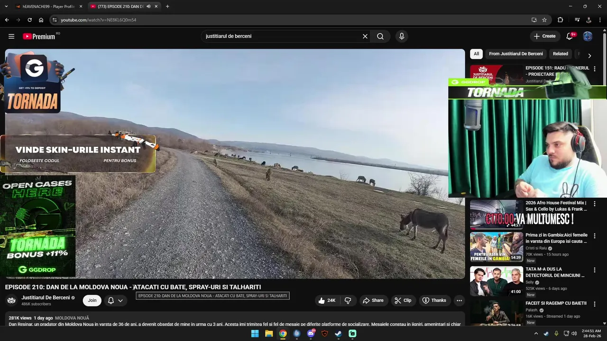Open the YouTube hamburger guide menu
This screenshot has width=607, height=341.
[11, 36]
